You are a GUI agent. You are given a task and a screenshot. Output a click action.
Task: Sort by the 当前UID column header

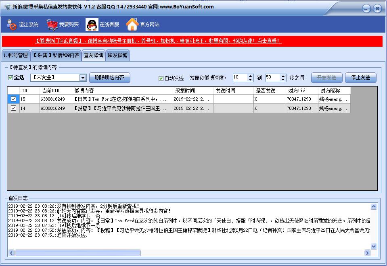tap(56, 91)
